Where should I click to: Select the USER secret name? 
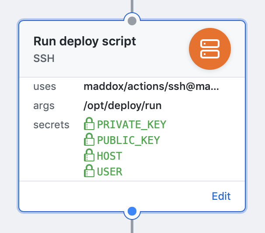(x=109, y=172)
